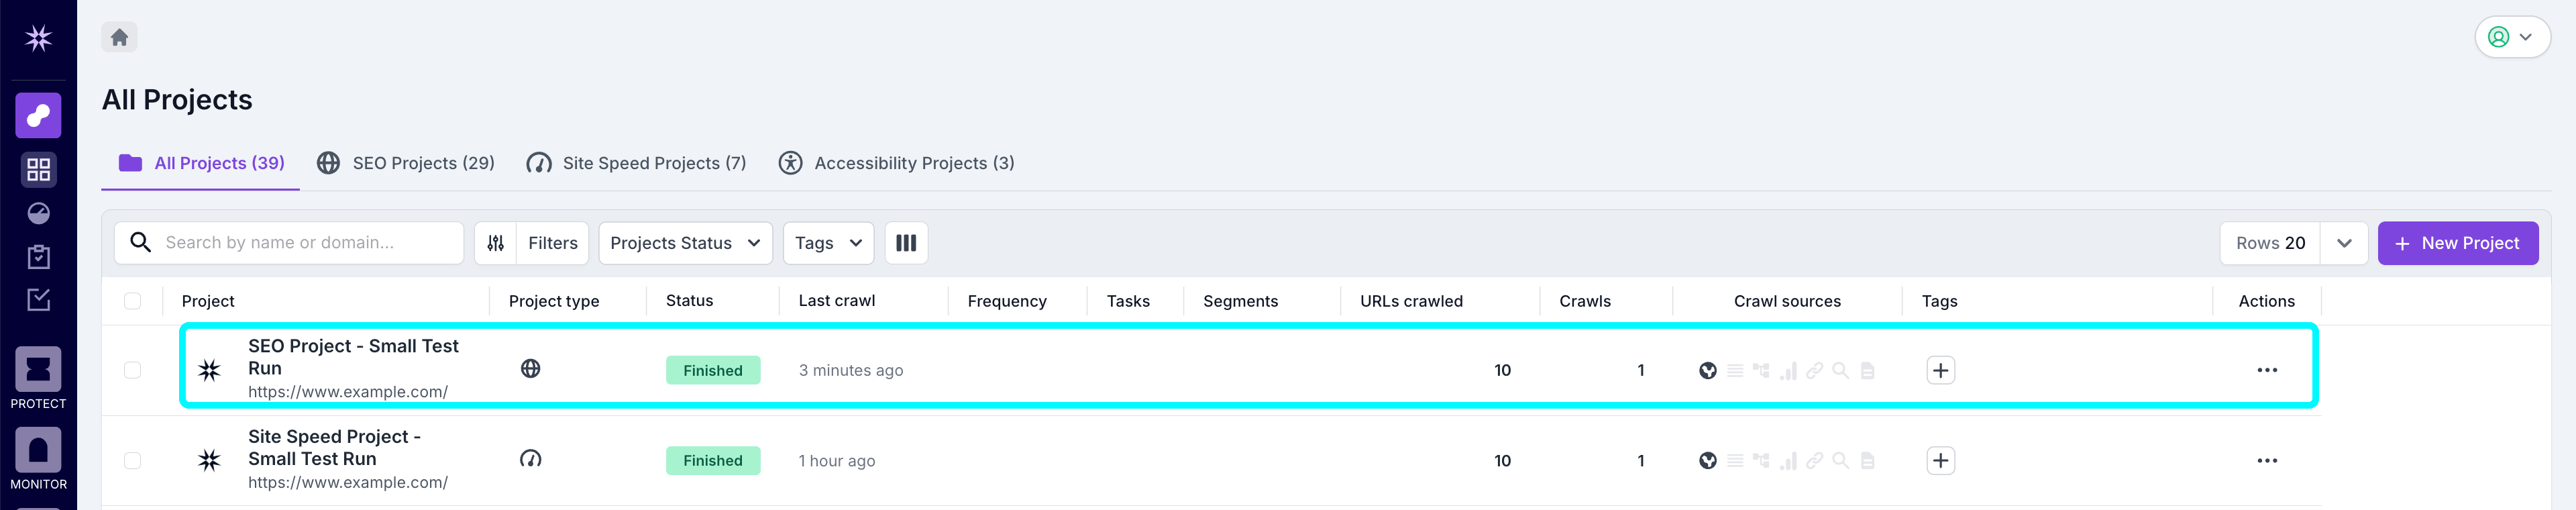This screenshot has width=2576, height=510.
Task: Open the Site Speed gauge icon in sidebar
Action: pos(38,213)
